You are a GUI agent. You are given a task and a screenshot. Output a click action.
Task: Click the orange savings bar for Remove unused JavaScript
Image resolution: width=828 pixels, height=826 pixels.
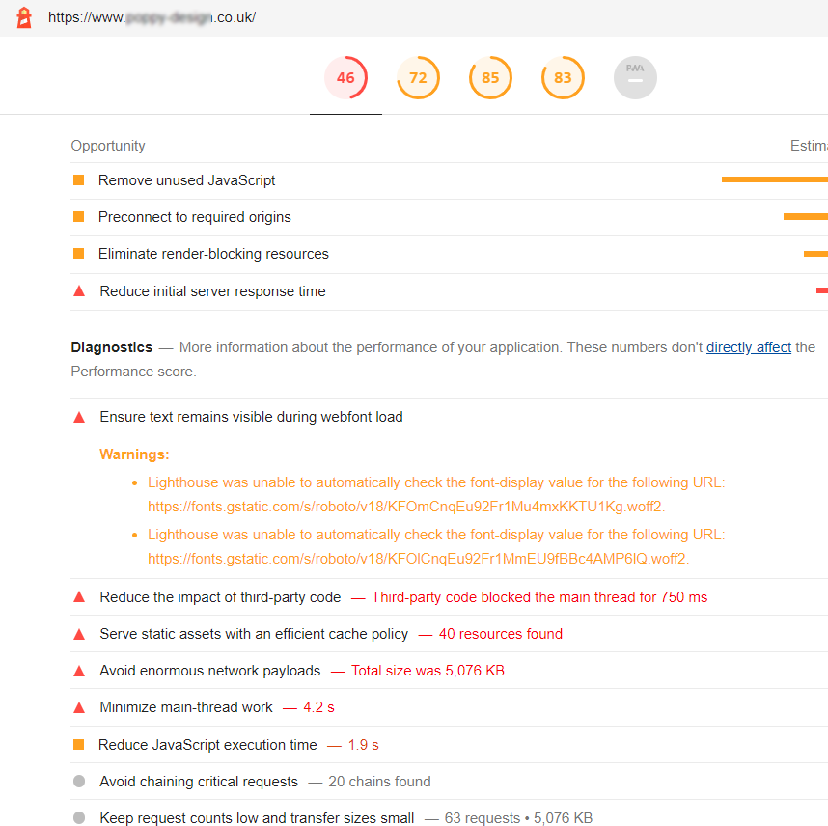click(x=774, y=179)
